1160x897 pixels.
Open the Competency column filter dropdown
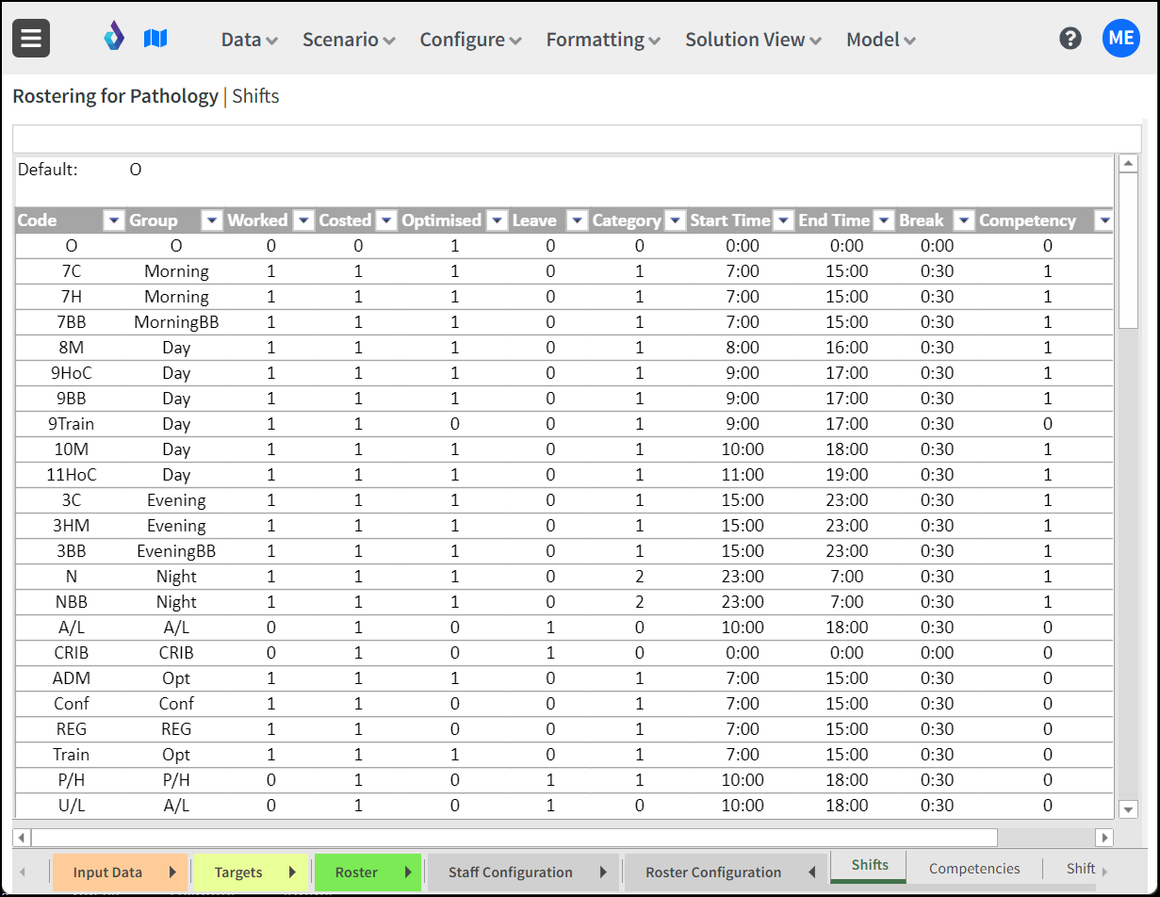[x=1103, y=220]
